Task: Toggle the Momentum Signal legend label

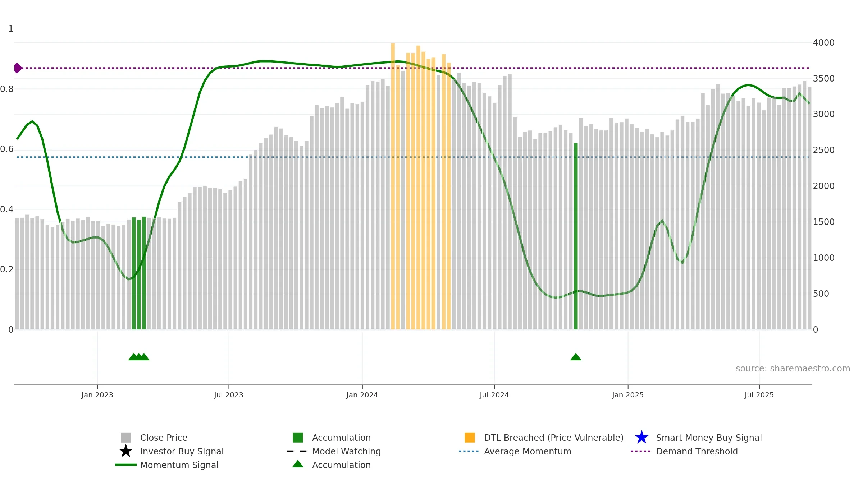Action: pos(179,465)
